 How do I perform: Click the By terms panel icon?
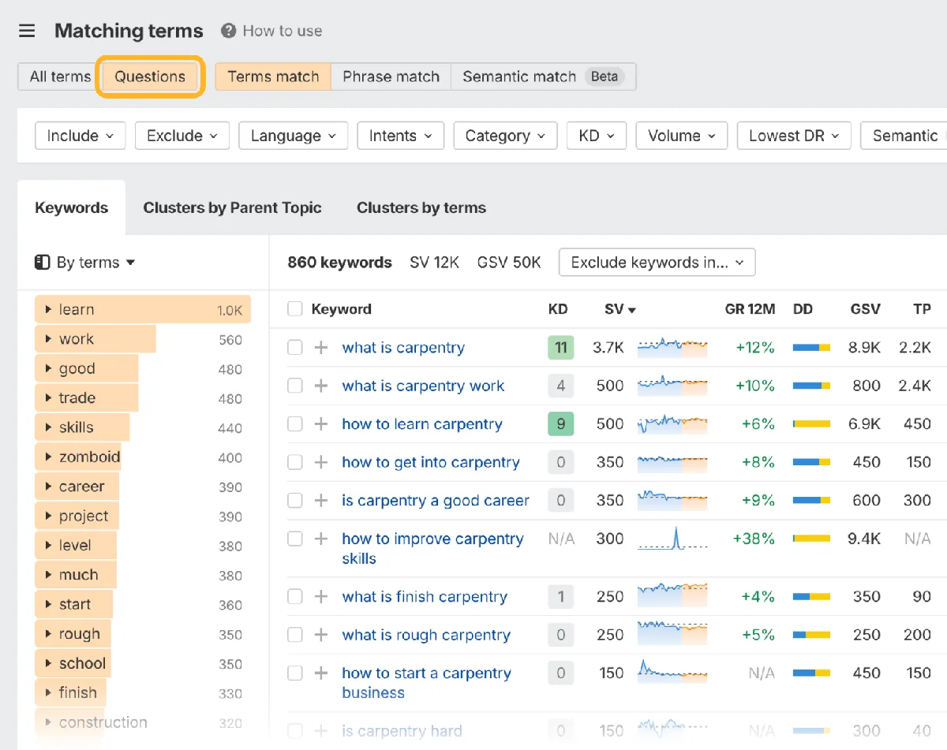click(43, 263)
